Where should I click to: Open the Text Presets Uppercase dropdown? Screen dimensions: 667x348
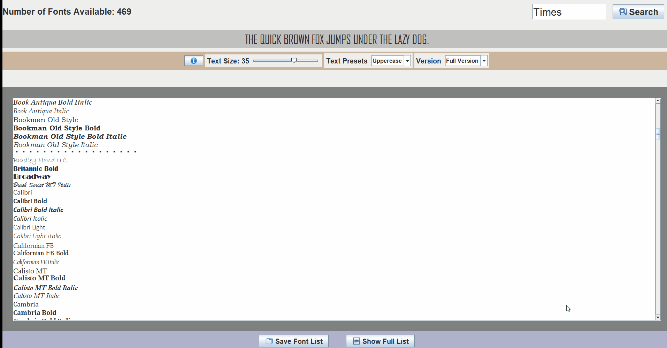(391, 61)
